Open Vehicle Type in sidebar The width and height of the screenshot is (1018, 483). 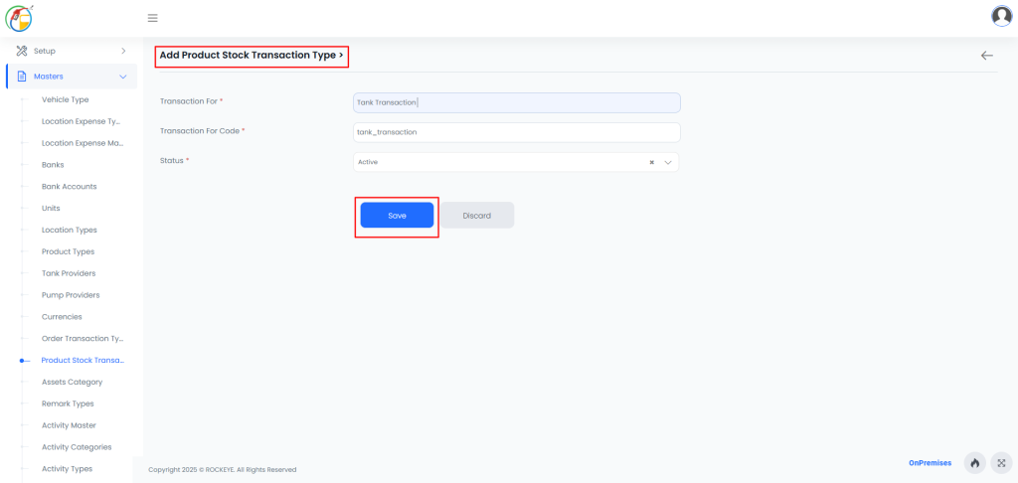pyautogui.click(x=65, y=99)
